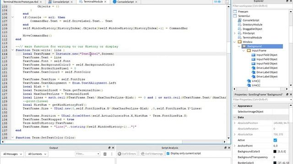Expand the AbsoluteSize property
This screenshot has width=293, height=164.
pos(235,134)
